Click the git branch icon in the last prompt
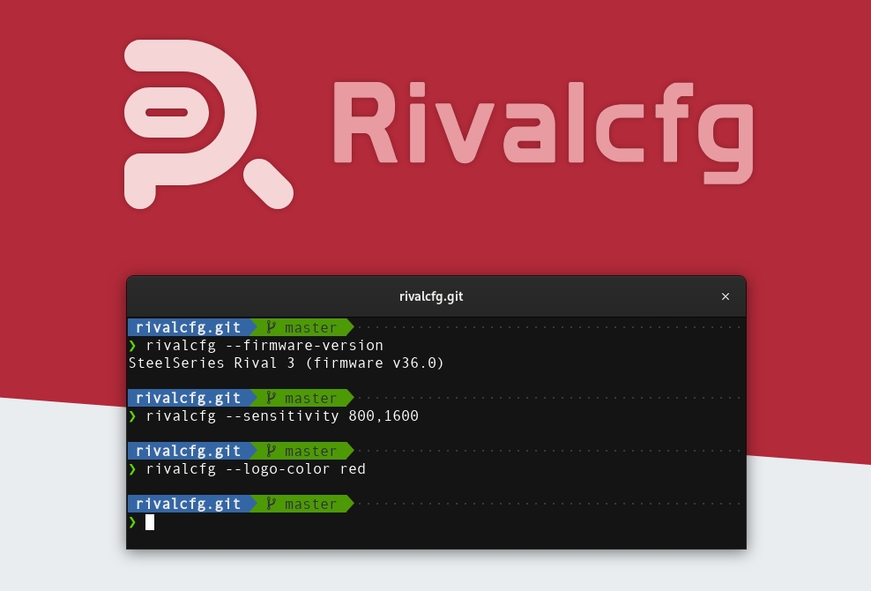871x591 pixels. tap(271, 504)
